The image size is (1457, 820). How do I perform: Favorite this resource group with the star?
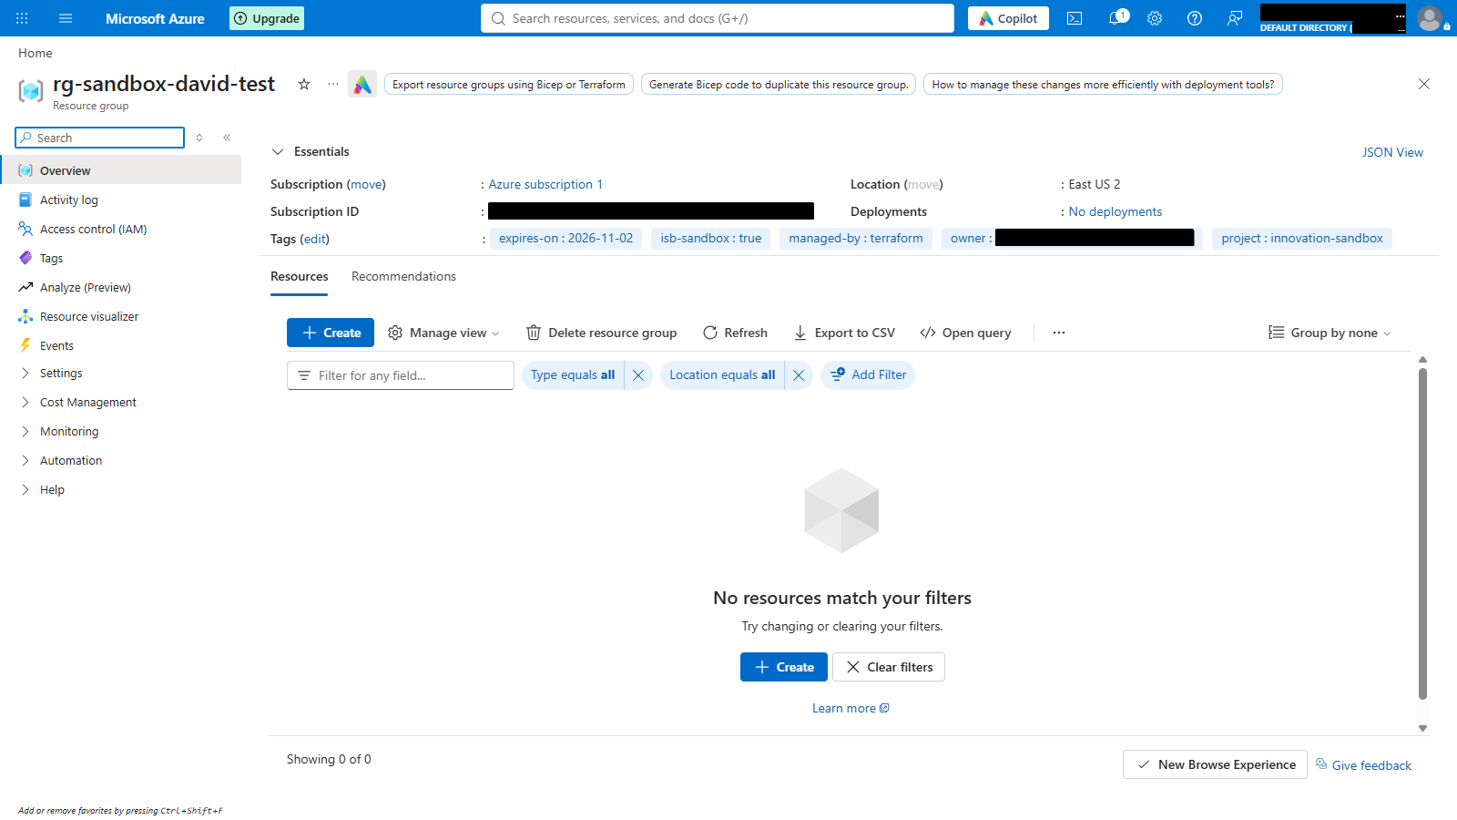point(304,84)
